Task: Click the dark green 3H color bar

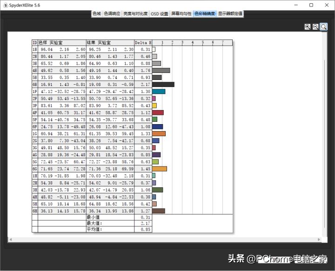Action: 157,190
